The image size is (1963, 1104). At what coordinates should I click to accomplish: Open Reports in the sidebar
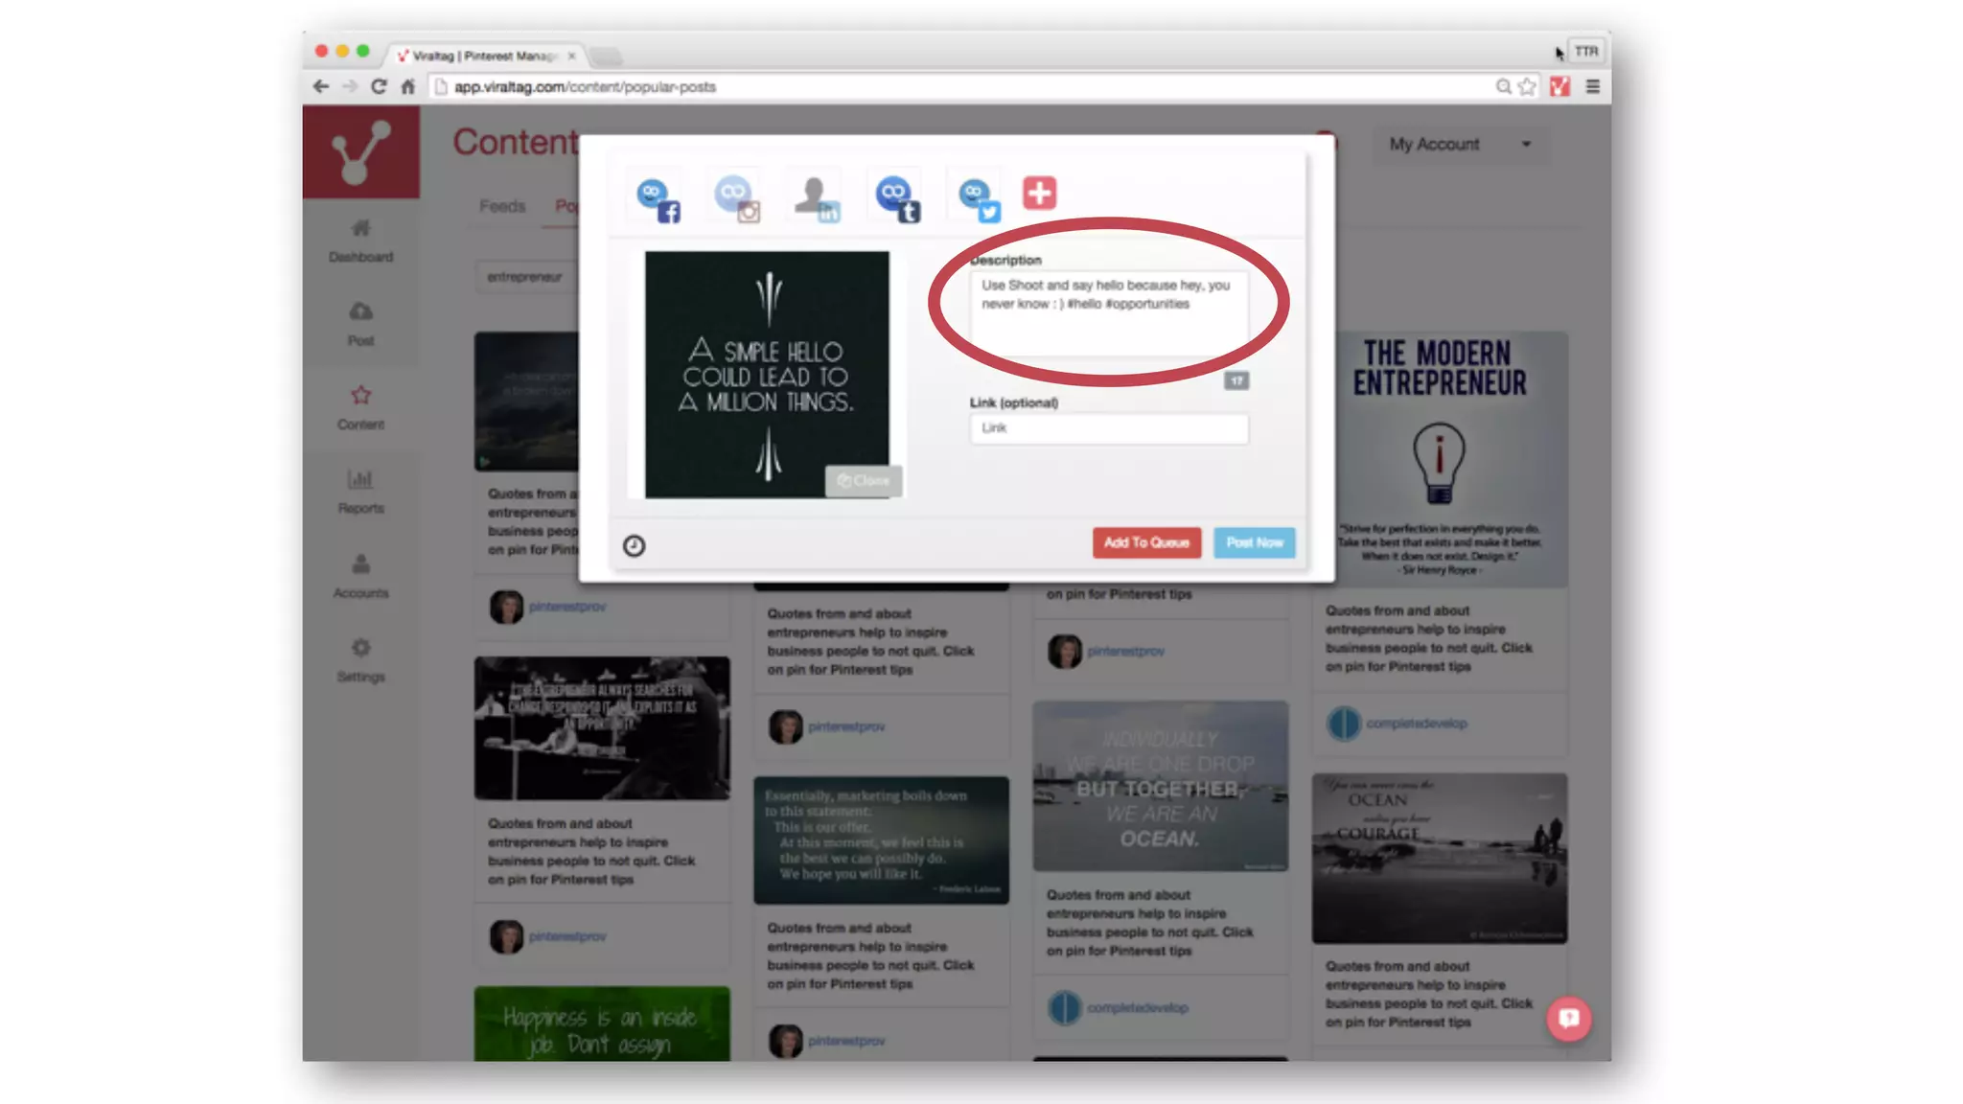(x=360, y=491)
